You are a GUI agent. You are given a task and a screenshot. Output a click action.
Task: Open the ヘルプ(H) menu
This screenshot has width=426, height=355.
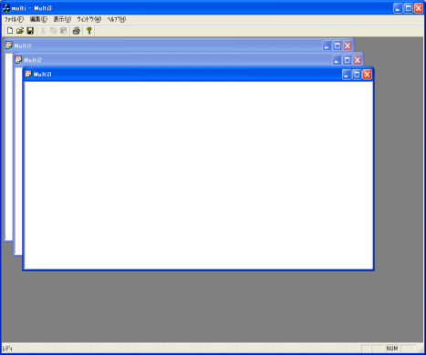click(117, 19)
